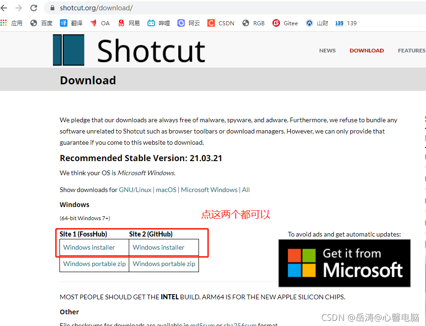This screenshot has width=426, height=326.
Task: Download GitHub Windows installer
Action: coord(158,247)
